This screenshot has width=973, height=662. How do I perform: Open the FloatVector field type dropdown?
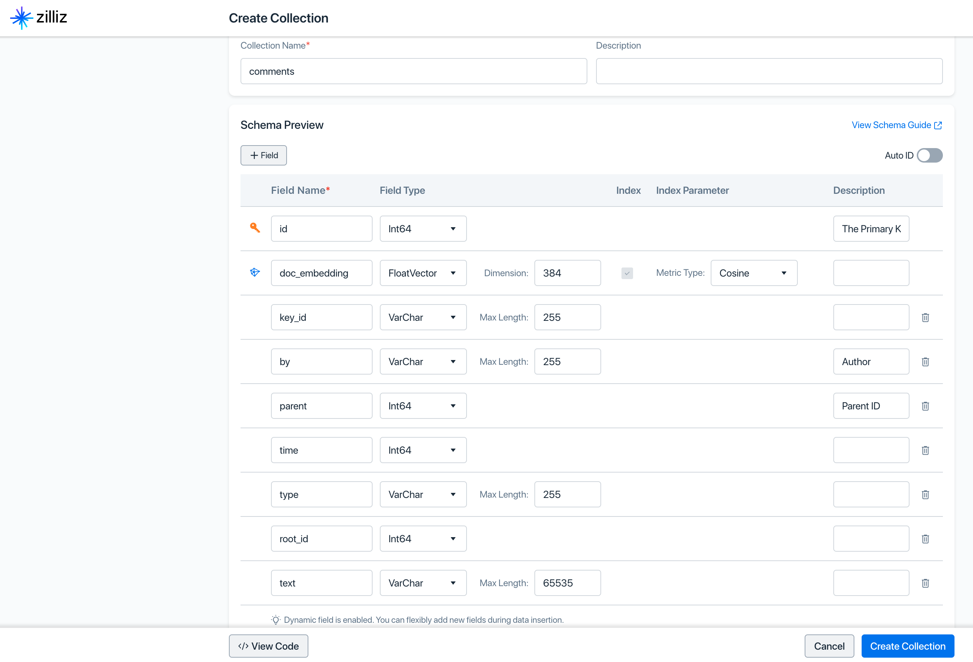pos(423,273)
